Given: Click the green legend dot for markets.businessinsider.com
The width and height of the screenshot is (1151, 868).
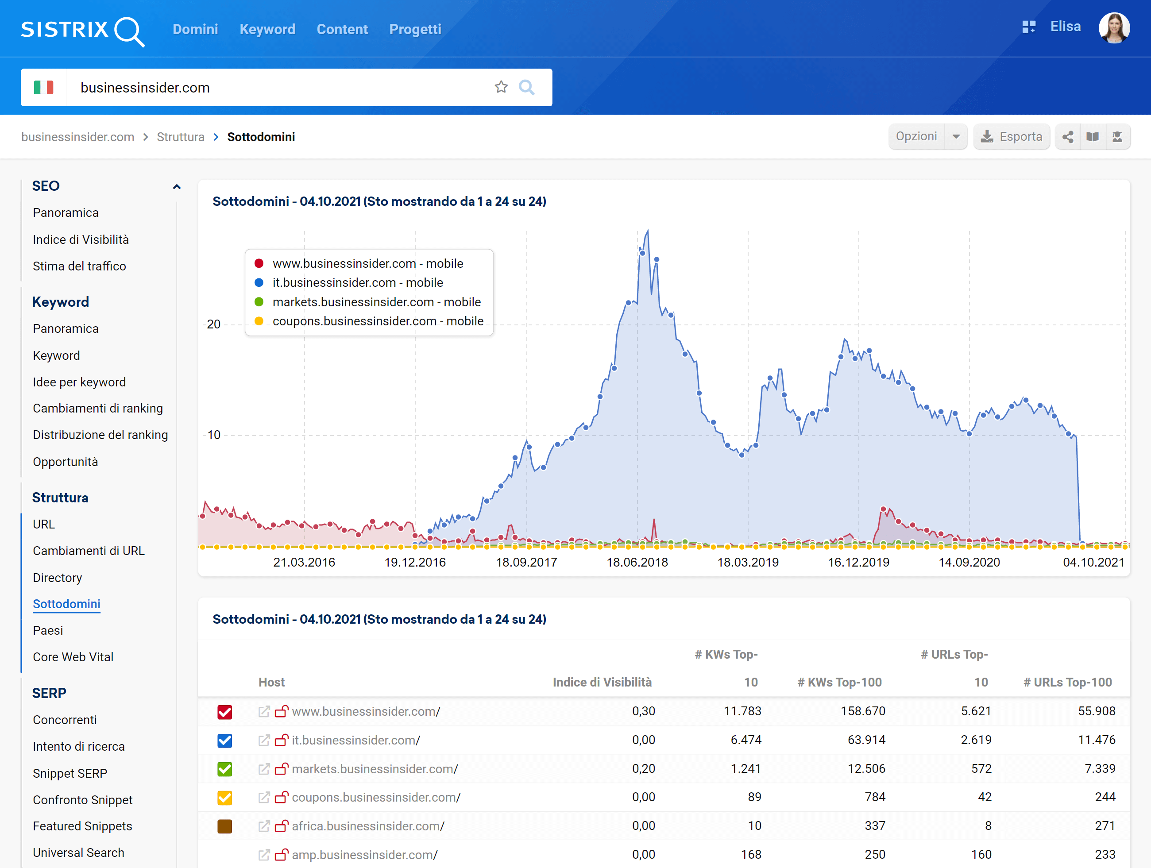Looking at the screenshot, I should 259,302.
